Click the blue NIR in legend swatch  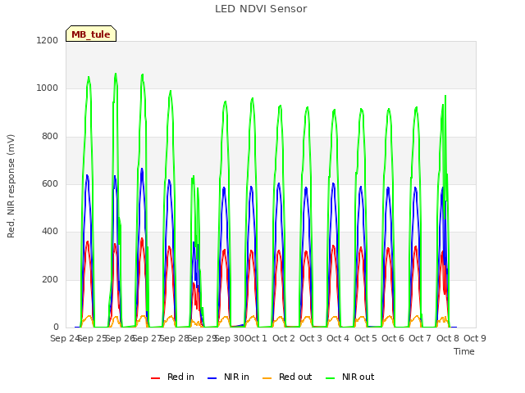click(x=212, y=378)
